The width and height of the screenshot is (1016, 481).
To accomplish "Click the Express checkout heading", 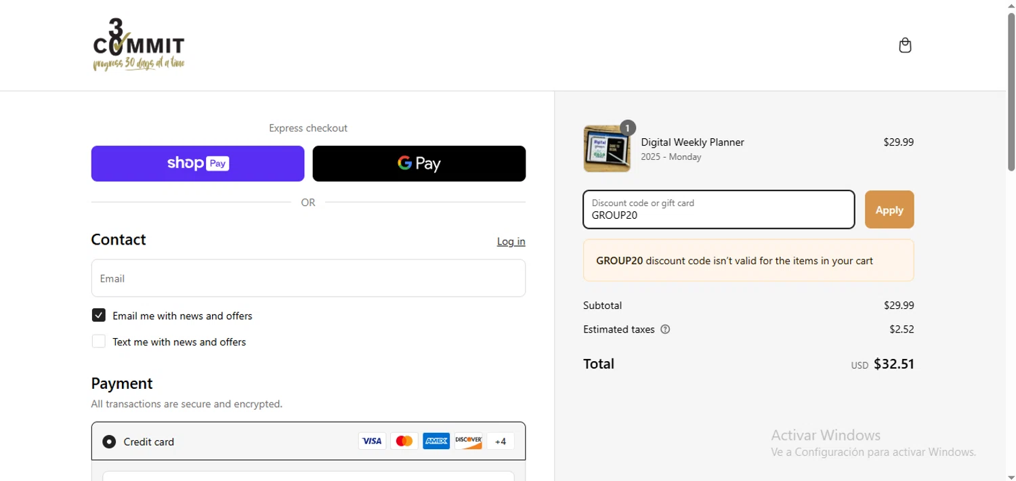I will tap(308, 128).
